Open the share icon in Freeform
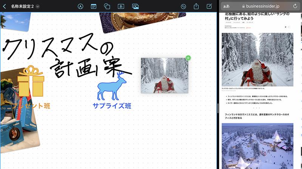This screenshot has width=302, height=169. 196,6
